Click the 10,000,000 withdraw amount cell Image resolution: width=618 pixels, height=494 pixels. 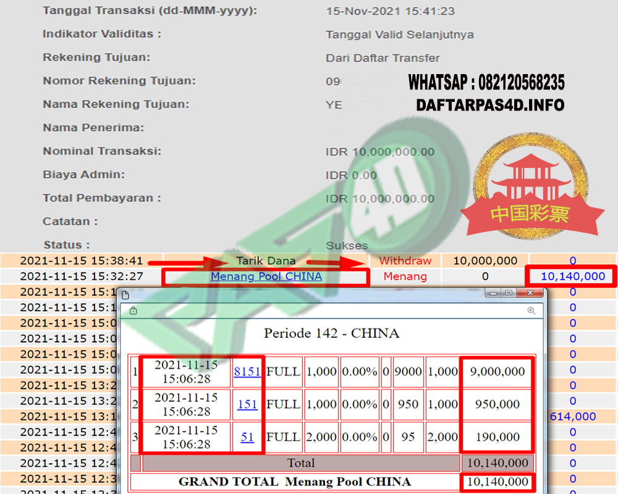(485, 261)
